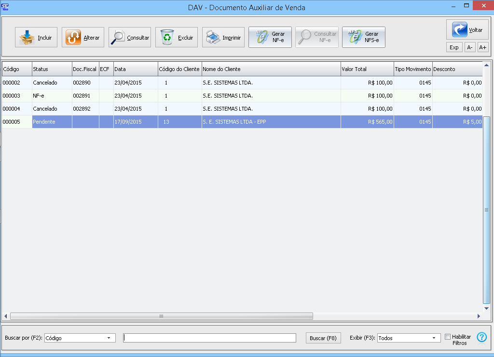Click the Excluir recycle bin icon
Image resolution: width=494 pixels, height=357 pixels.
click(167, 37)
